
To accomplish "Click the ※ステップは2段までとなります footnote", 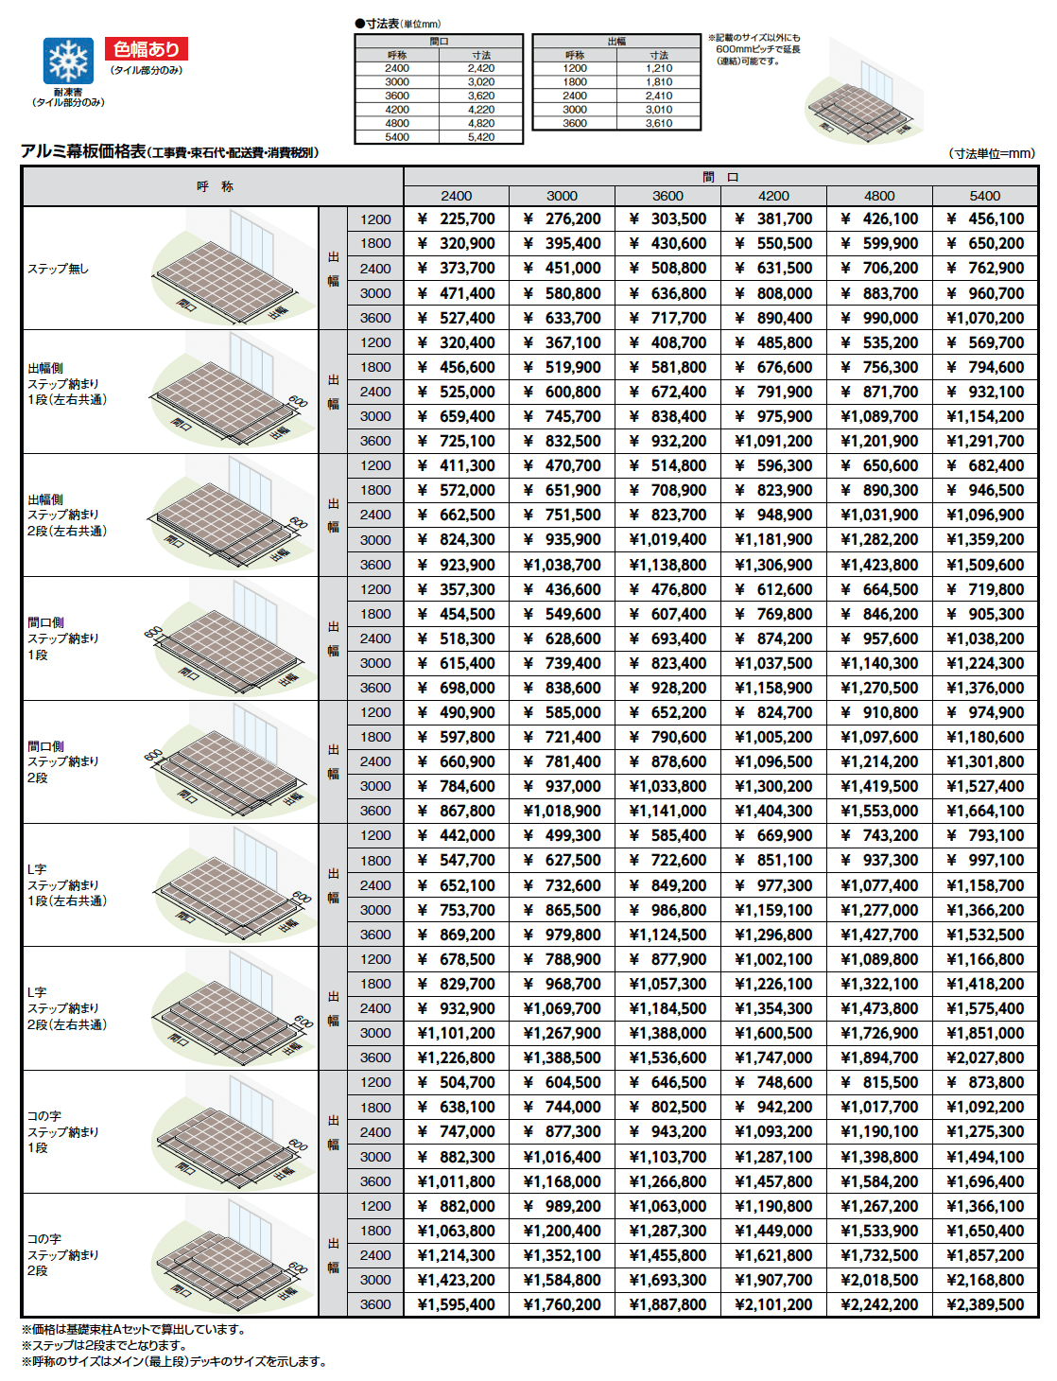I will pos(104,1345).
